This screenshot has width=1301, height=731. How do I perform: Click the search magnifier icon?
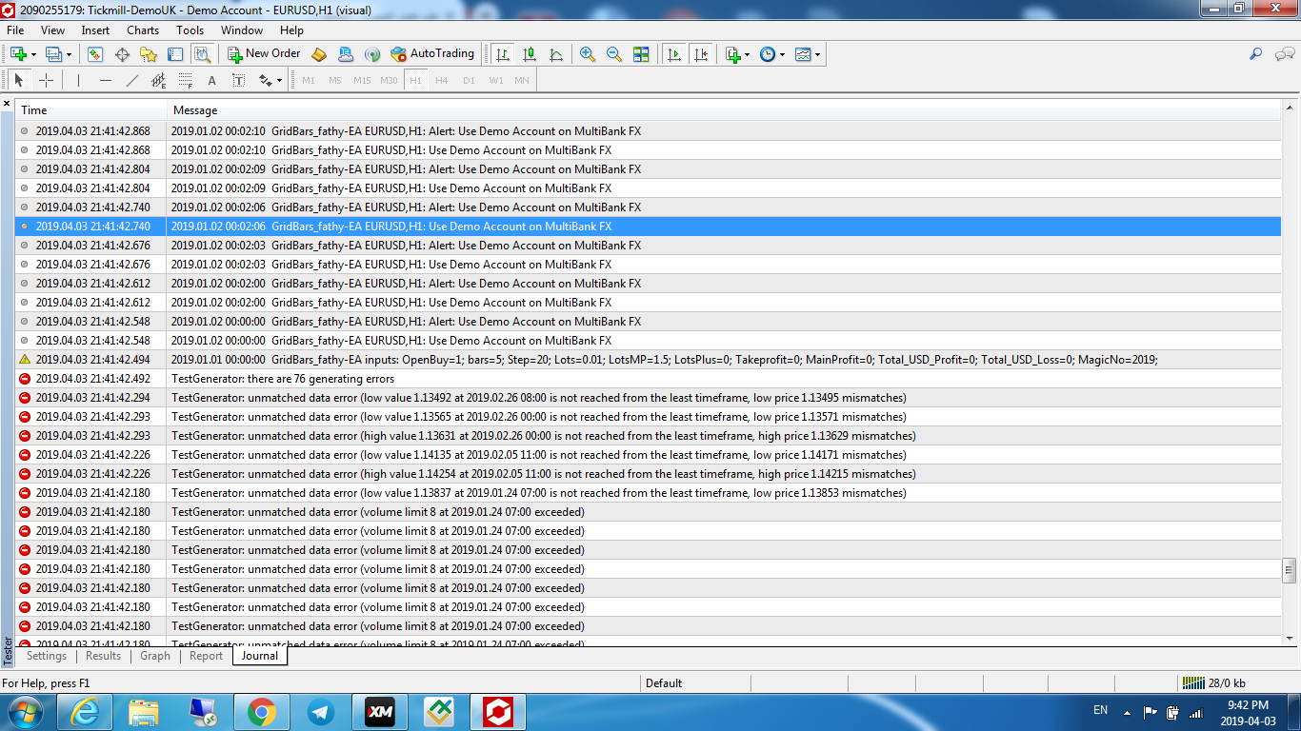(x=1255, y=54)
